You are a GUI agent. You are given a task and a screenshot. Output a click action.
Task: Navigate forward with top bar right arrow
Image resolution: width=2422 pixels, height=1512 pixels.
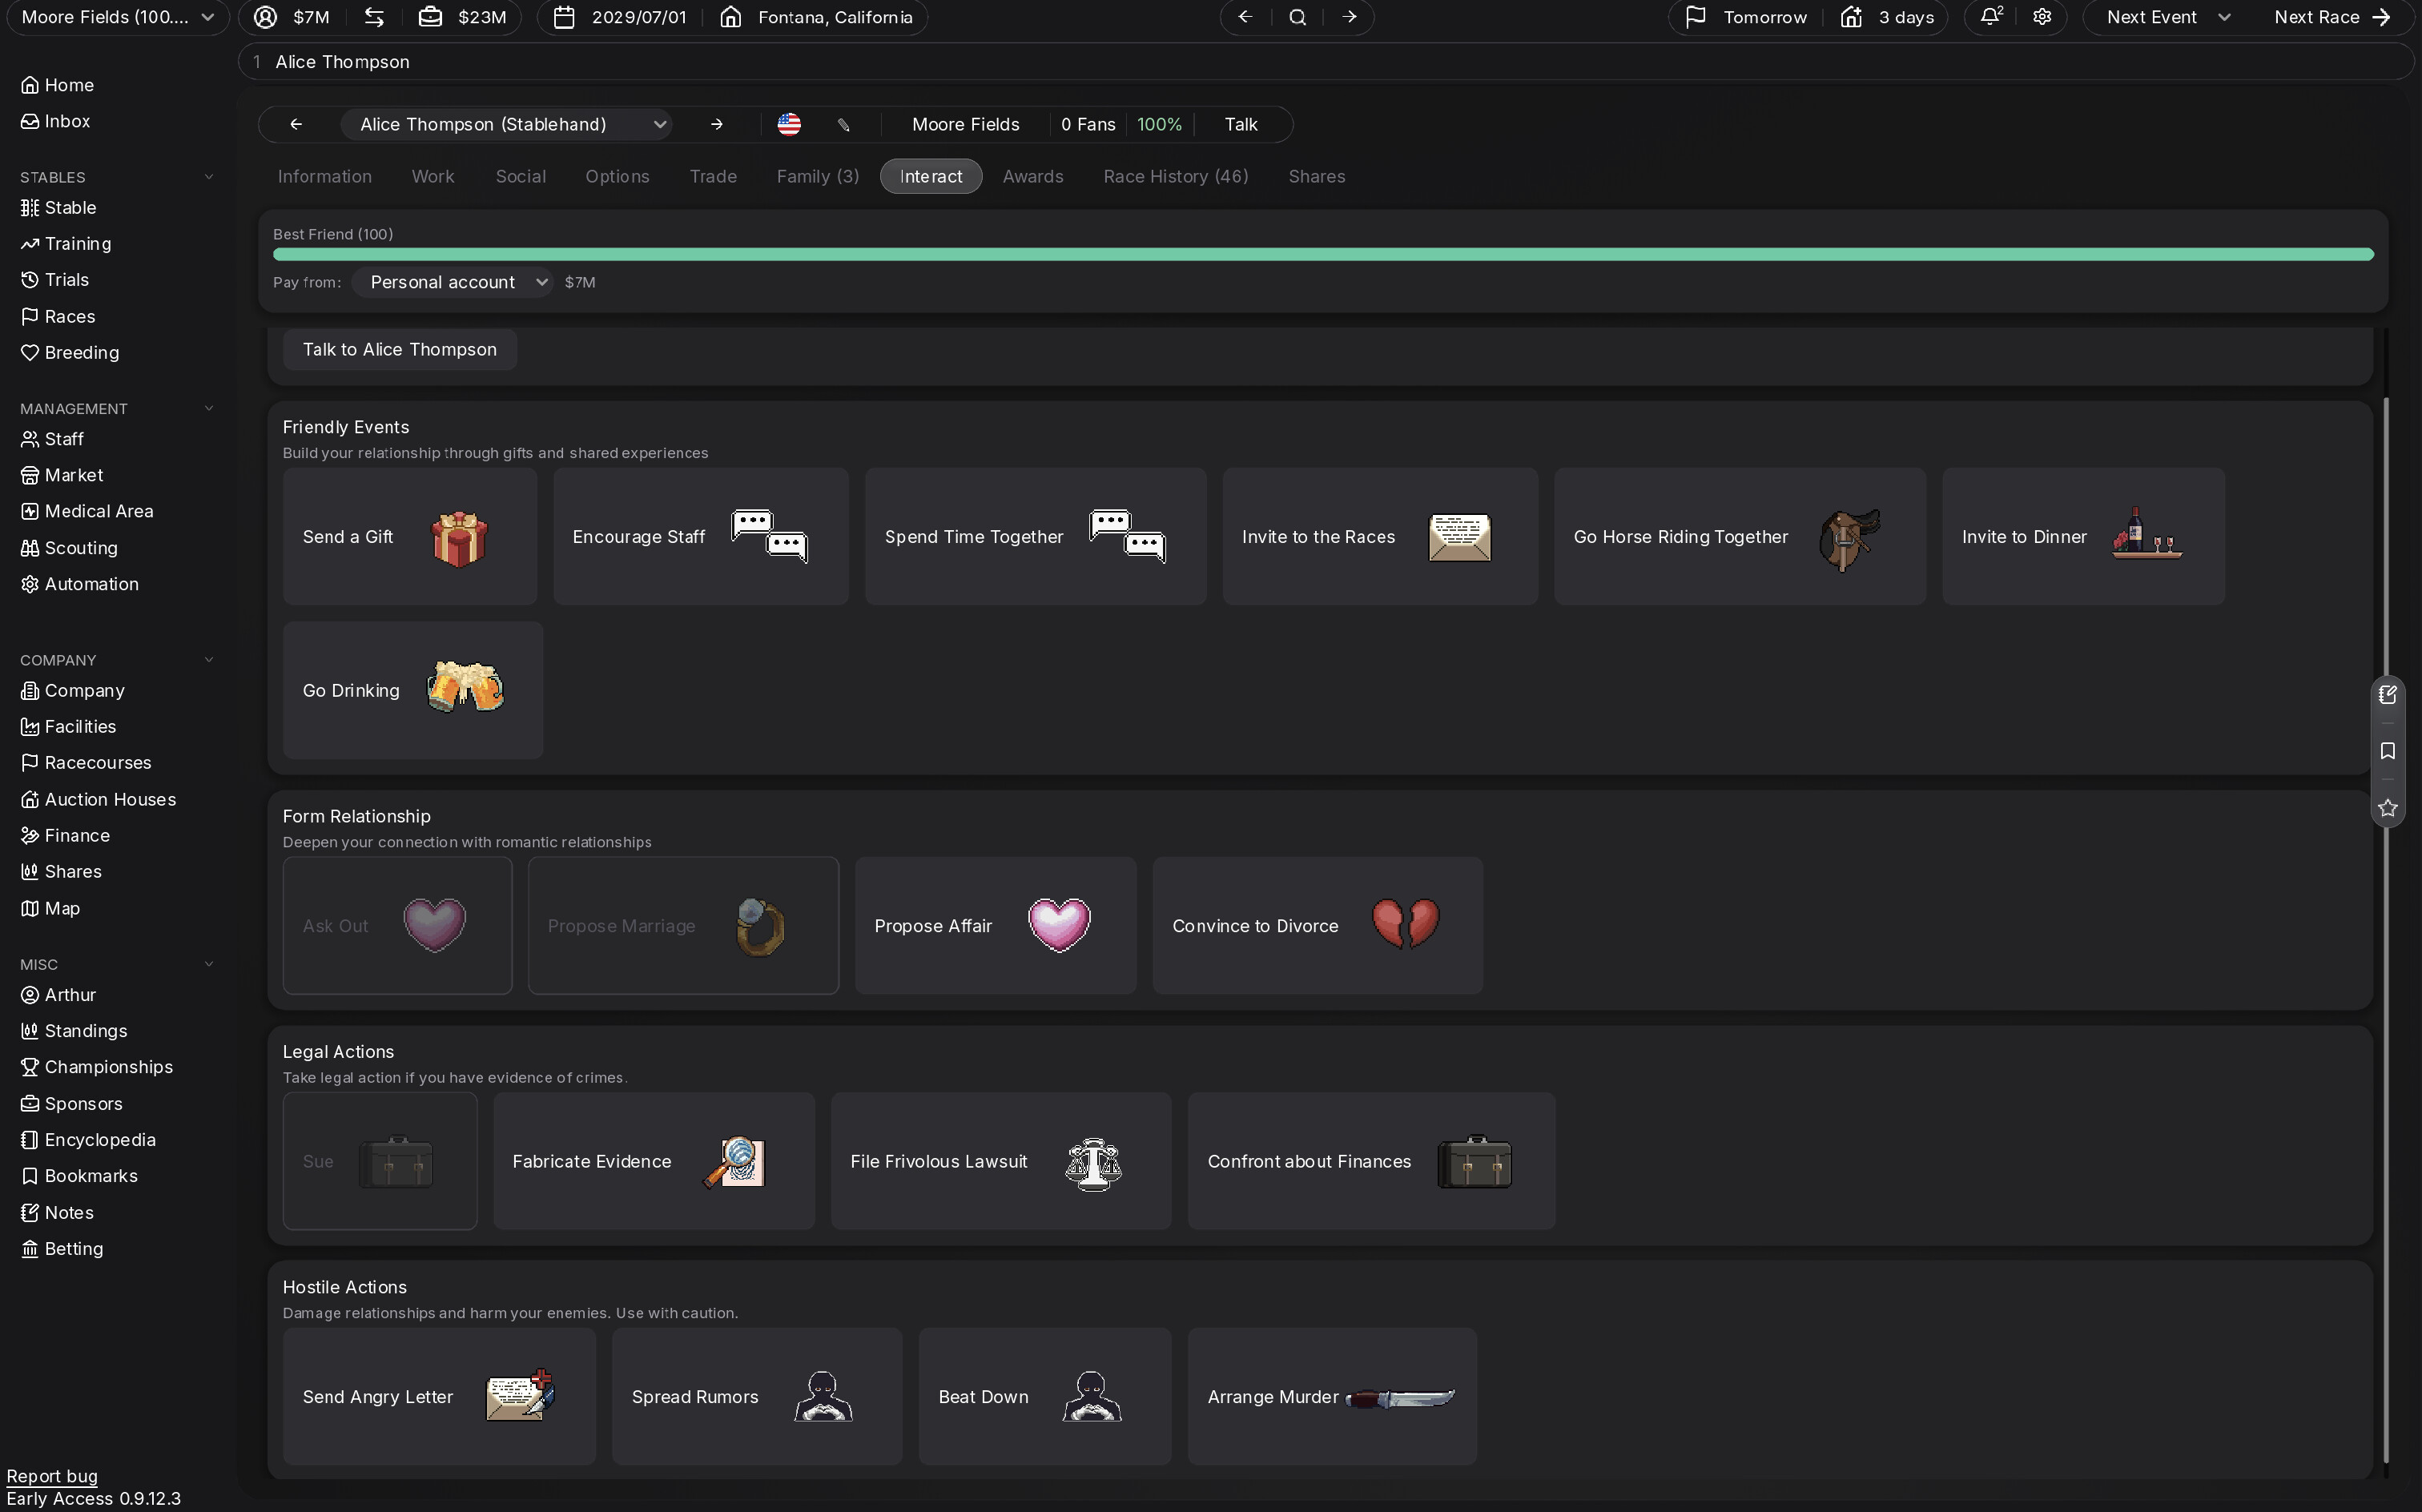(1349, 17)
